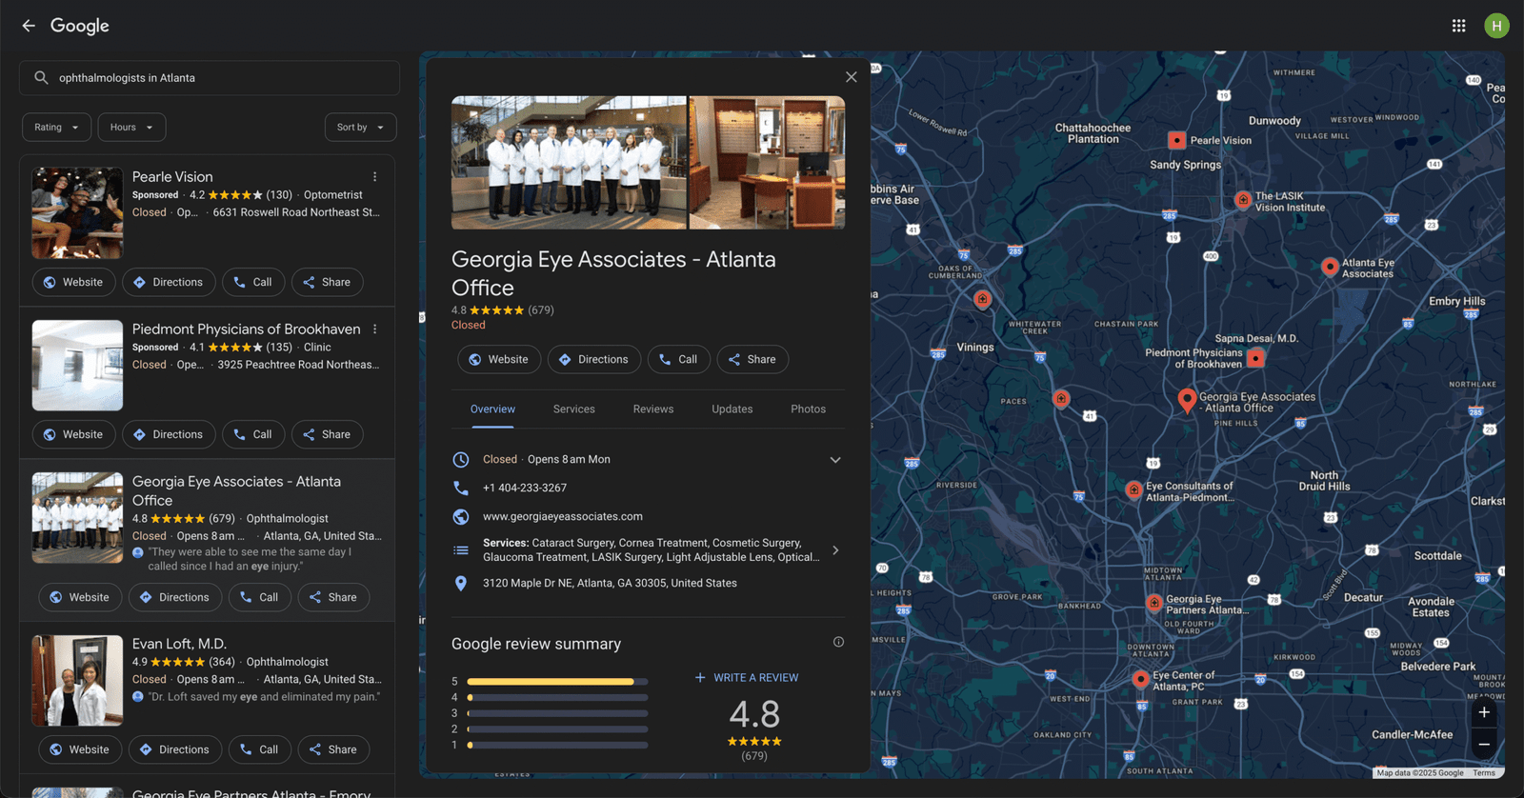This screenshot has width=1524, height=798.
Task: Click the 5-star rating bar
Action: point(557,682)
